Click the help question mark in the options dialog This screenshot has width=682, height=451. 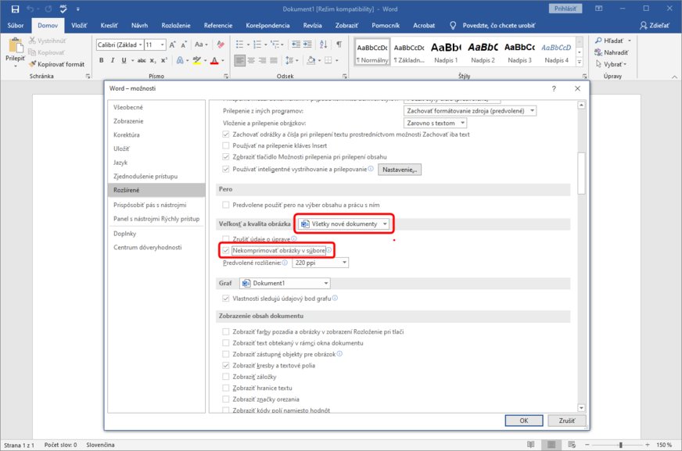554,89
